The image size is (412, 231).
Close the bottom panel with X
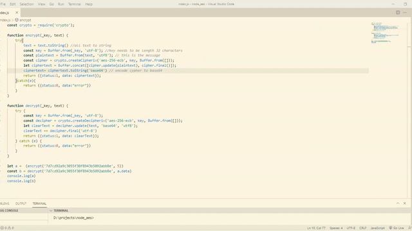tap(405, 203)
